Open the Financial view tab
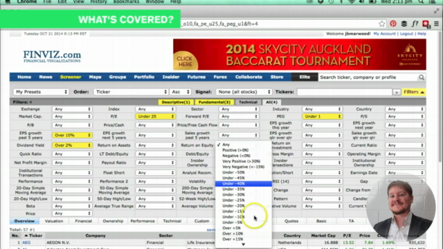This screenshot has width=443, height=249. [83, 221]
